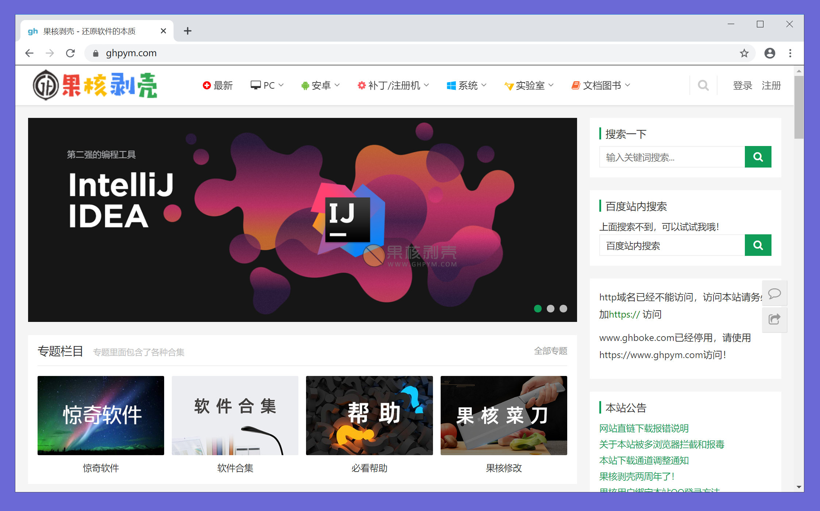Open the IntelliJ IDEA banner slide

(302, 220)
